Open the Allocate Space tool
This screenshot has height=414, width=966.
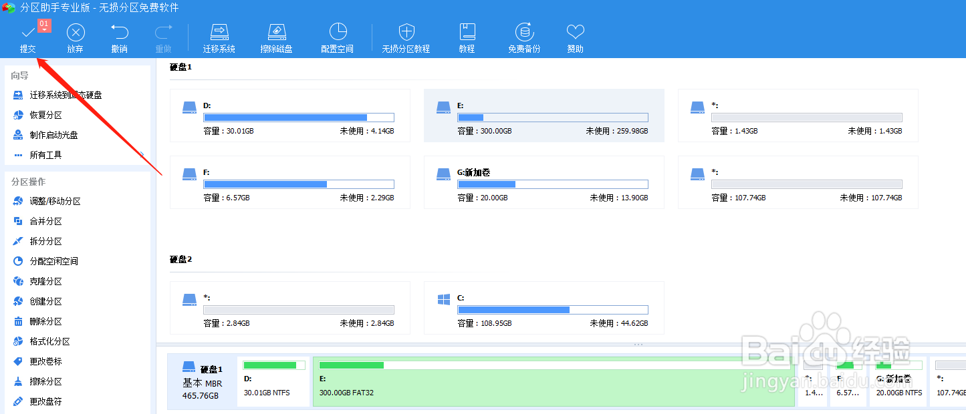tap(337, 37)
